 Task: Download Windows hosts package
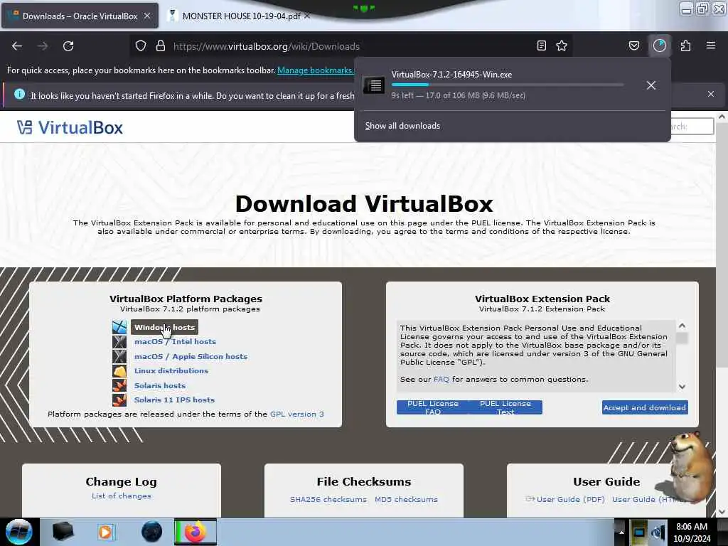pos(164,327)
